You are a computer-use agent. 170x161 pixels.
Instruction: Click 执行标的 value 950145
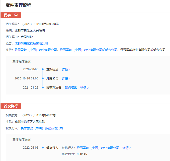coord(82,154)
